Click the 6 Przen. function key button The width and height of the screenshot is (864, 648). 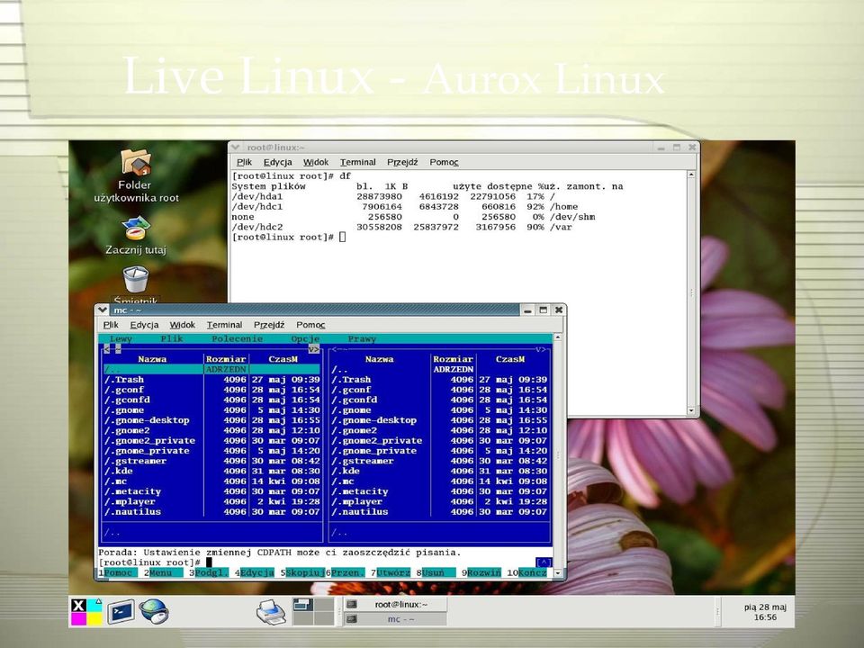[347, 572]
